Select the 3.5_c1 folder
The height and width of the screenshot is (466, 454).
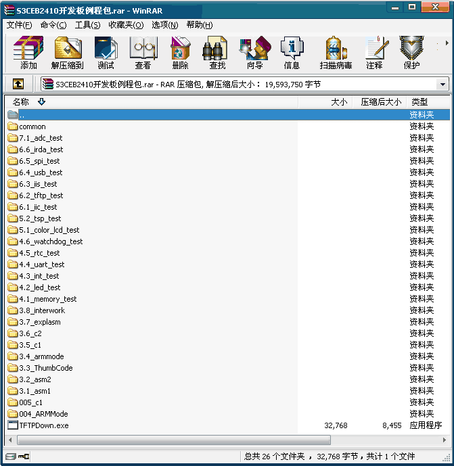24,345
